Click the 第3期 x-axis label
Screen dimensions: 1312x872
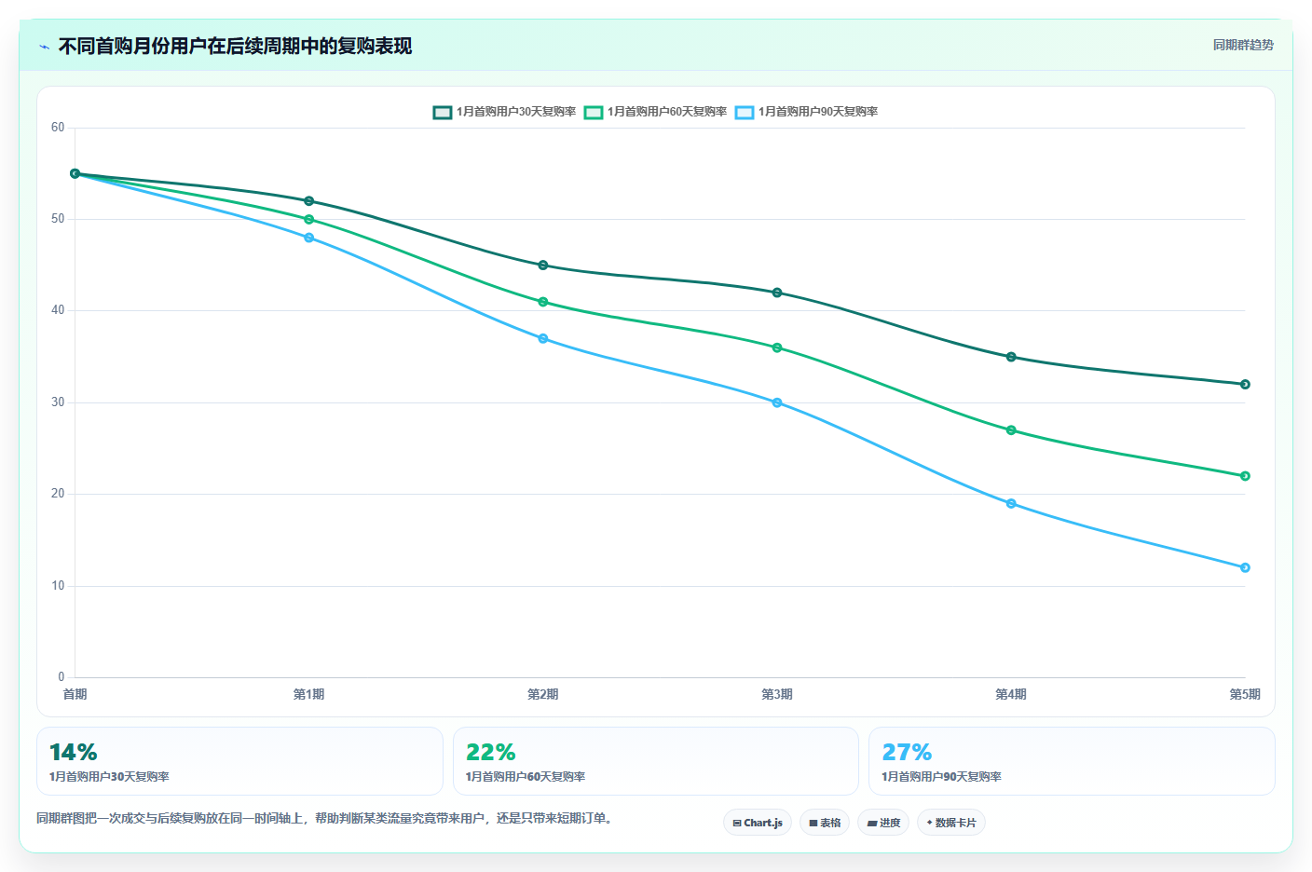click(x=777, y=694)
